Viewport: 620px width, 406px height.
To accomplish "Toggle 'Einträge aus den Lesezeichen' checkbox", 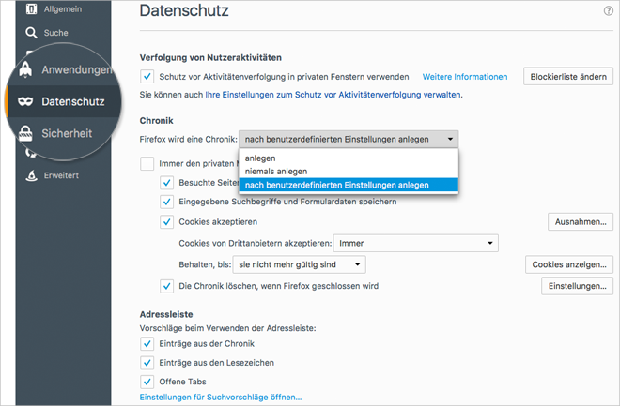I will [147, 362].
